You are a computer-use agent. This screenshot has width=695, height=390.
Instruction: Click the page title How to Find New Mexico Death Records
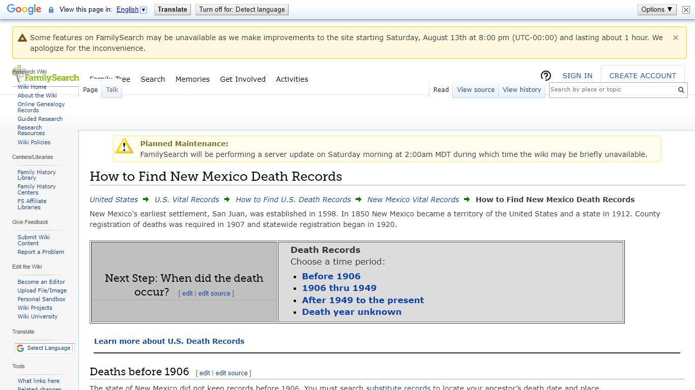pos(216,177)
